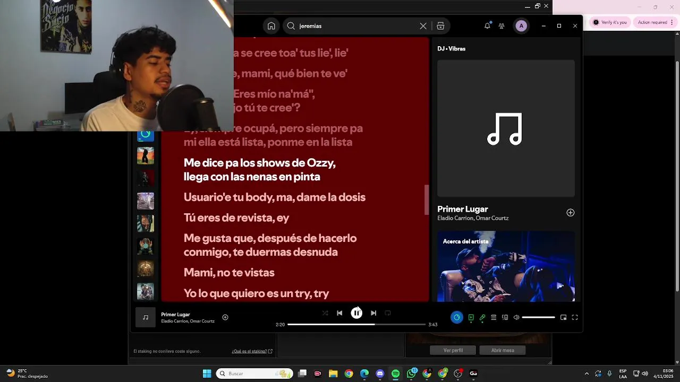Click the taskbar 'Buscar' search box

point(254,374)
